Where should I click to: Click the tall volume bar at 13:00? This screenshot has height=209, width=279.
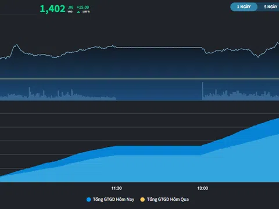[x=203, y=91]
